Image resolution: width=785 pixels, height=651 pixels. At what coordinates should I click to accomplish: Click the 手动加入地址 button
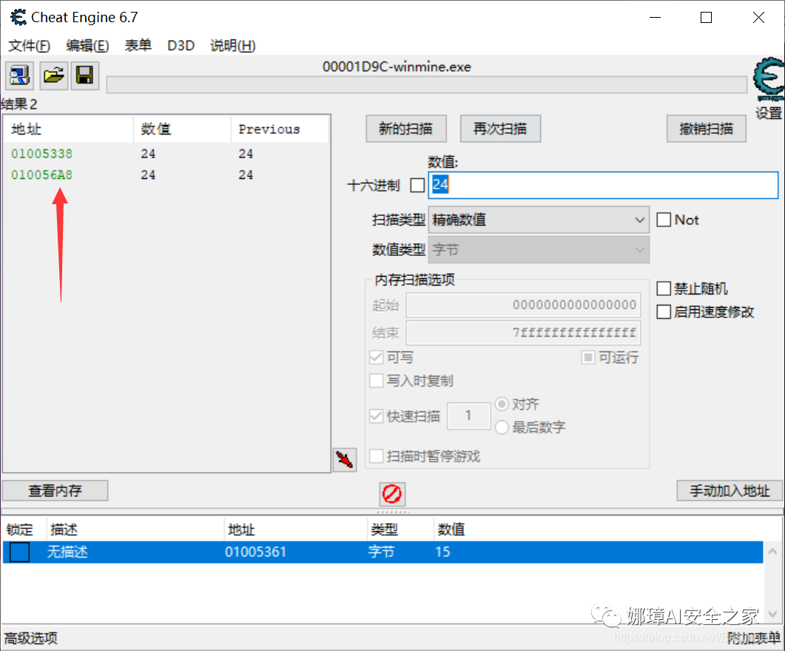click(730, 490)
